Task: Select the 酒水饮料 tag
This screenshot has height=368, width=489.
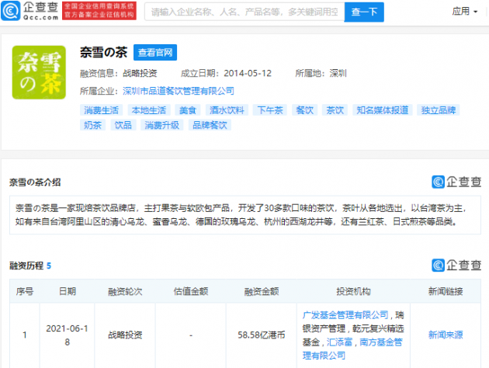Action: (227, 110)
